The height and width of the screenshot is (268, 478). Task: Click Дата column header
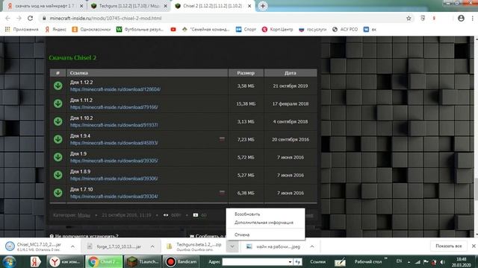point(291,73)
